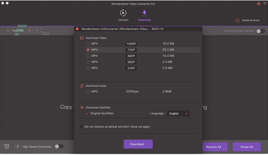Click Pause All button

coord(247,147)
